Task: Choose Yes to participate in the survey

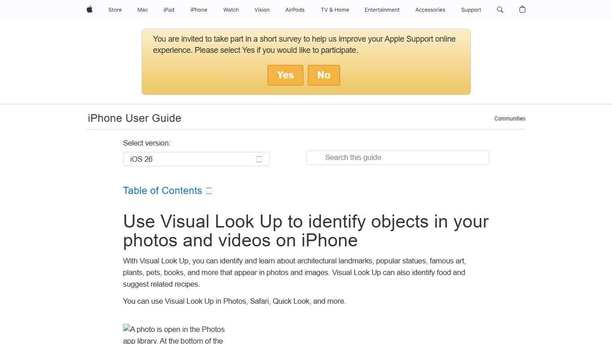Action: point(285,75)
